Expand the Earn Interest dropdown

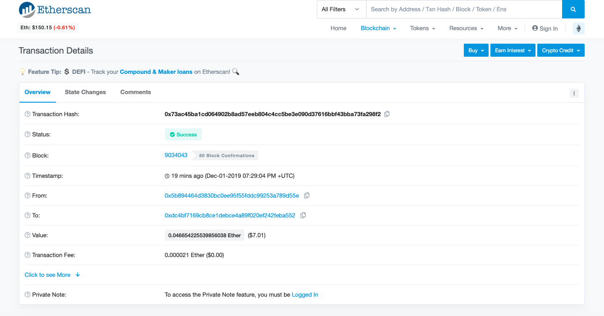tap(513, 50)
